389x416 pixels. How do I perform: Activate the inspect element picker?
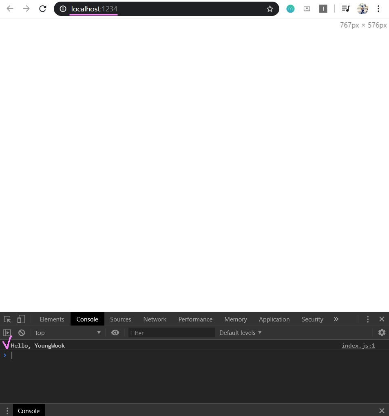7,319
